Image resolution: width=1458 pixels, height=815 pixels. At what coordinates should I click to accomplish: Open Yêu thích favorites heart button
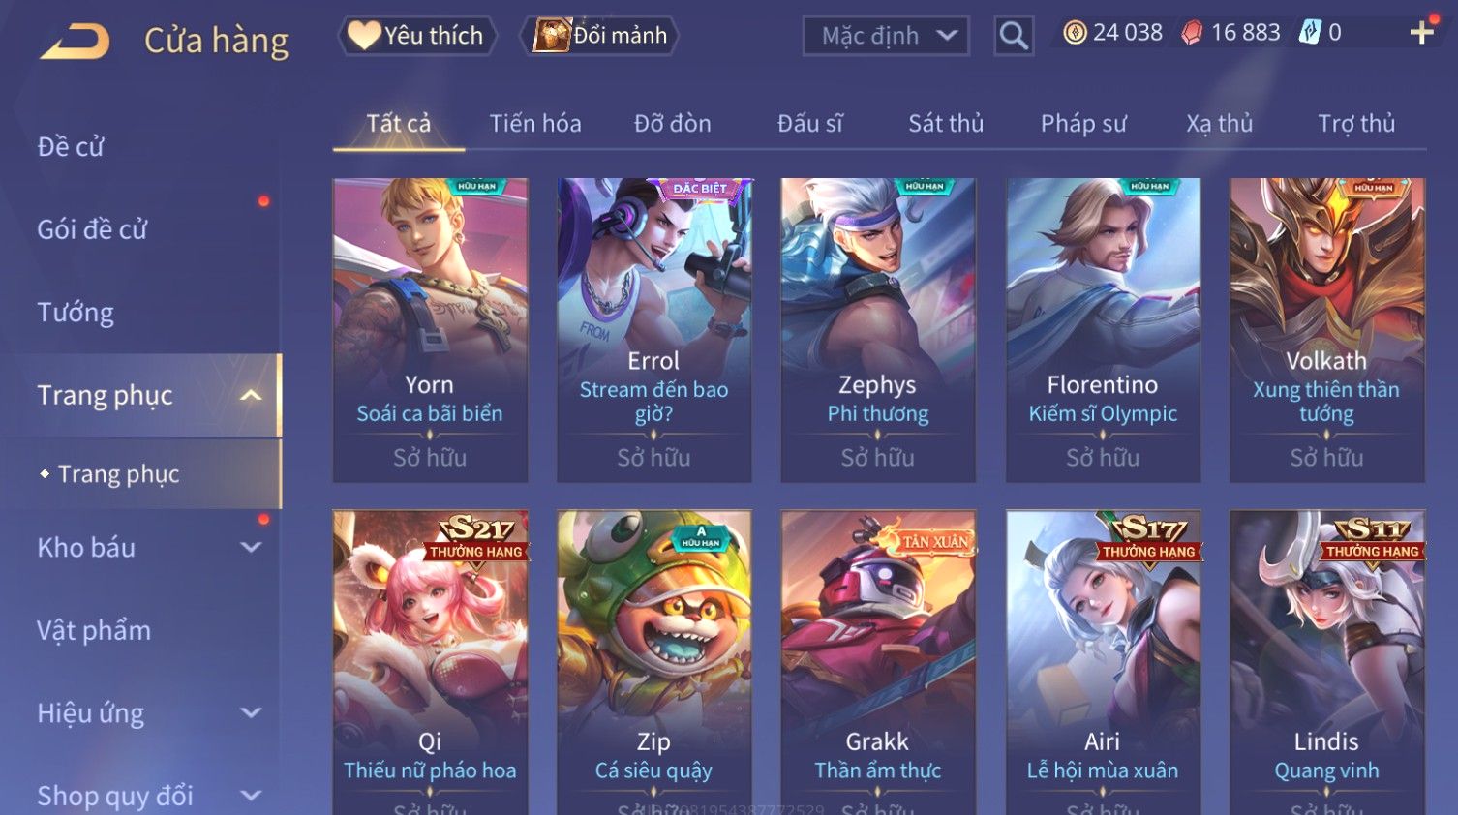pyautogui.click(x=417, y=36)
